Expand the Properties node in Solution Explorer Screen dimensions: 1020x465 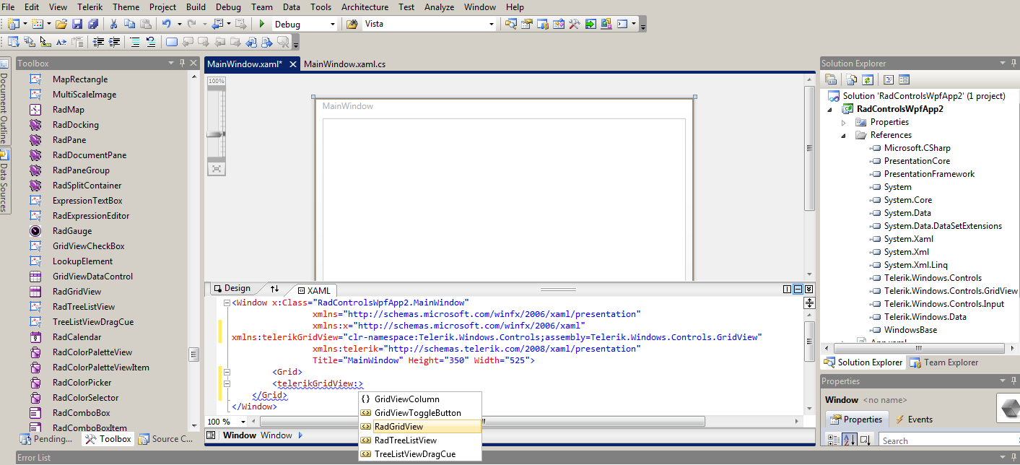[x=843, y=122]
